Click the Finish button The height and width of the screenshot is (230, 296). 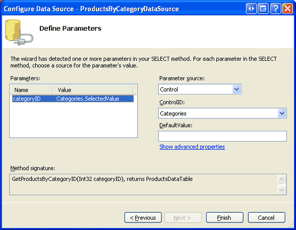224,218
